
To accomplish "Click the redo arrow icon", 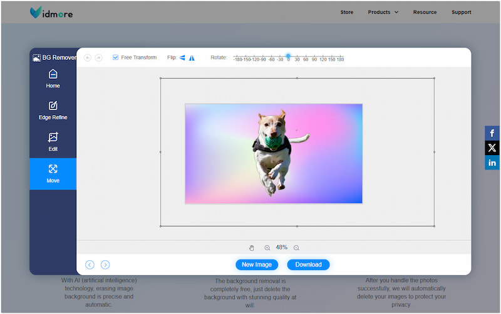I will click(x=98, y=58).
